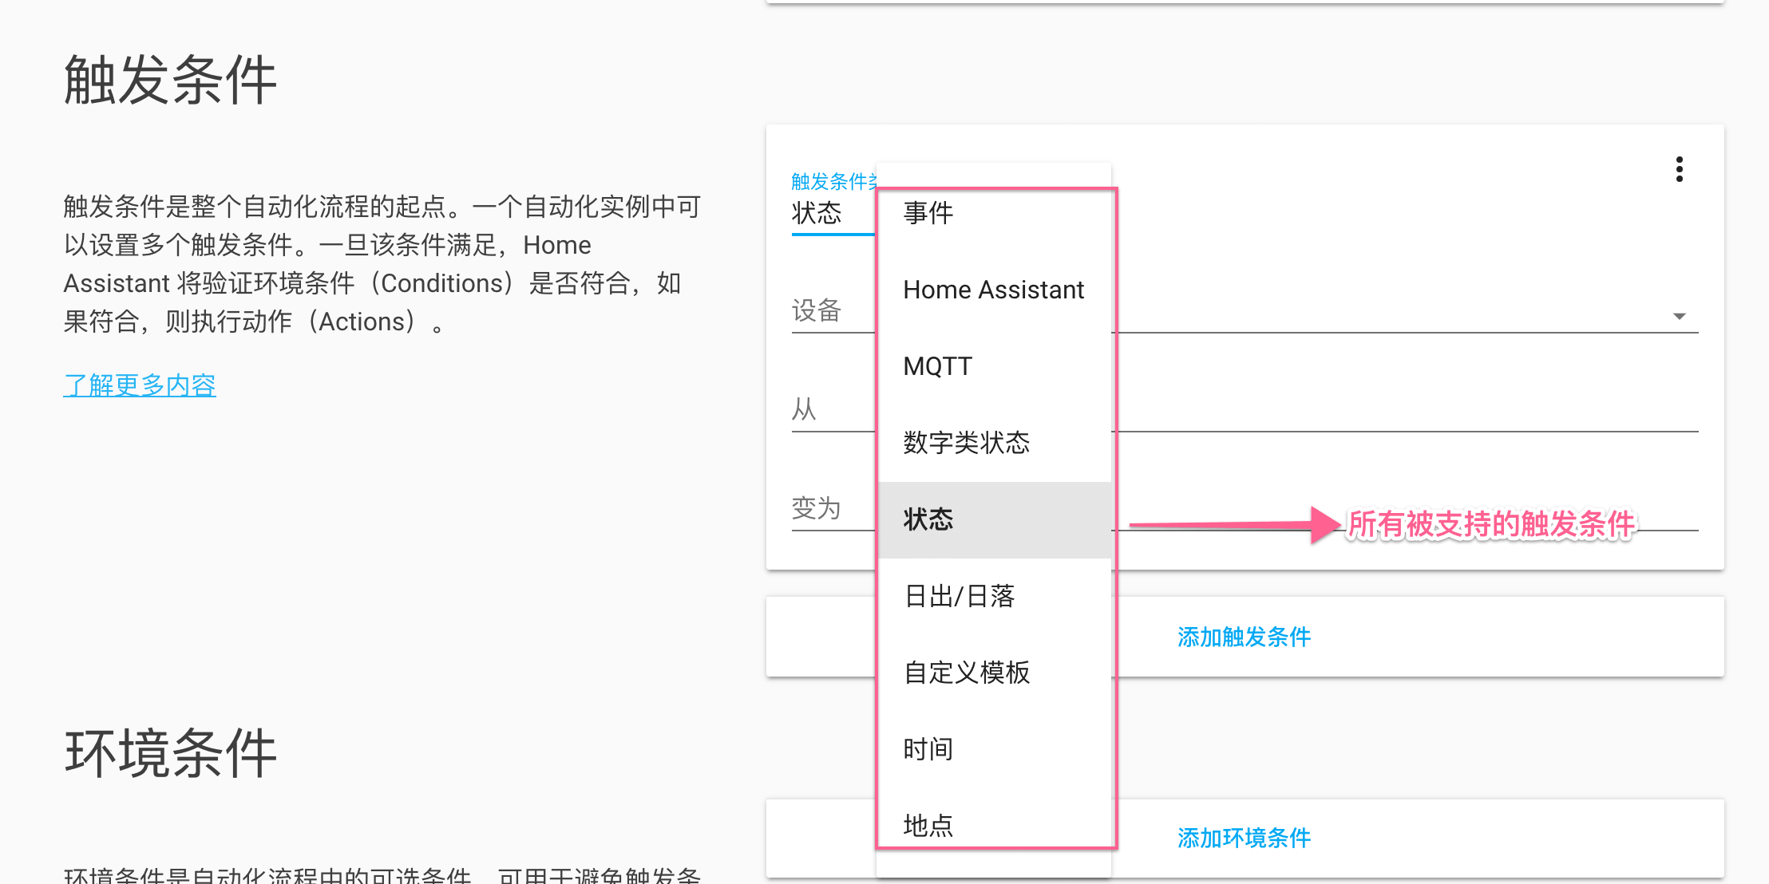
Task: Pick 数字类状态 from the list
Action: tap(966, 443)
